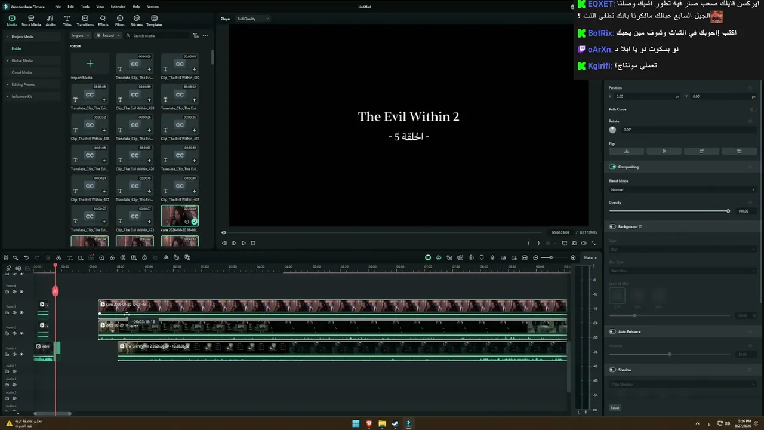Open the Extended menu
Viewport: 764px width, 430px height.
pyautogui.click(x=118, y=7)
